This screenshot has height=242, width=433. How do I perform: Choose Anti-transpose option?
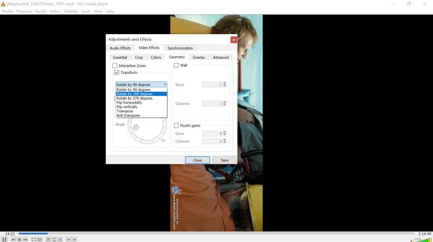pos(141,115)
